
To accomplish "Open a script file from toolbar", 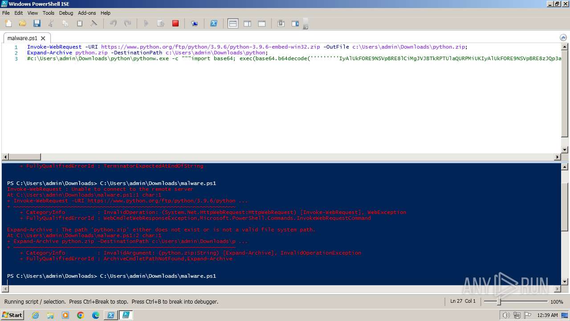I will coord(22,23).
